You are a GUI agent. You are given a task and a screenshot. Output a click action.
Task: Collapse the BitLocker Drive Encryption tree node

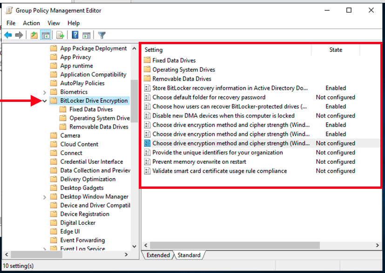coord(44,101)
